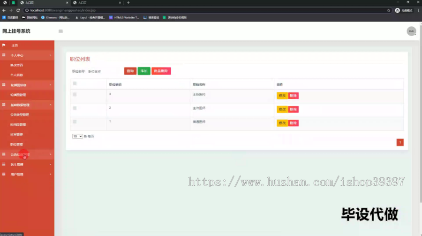The width and height of the screenshot is (422, 236).
Task: Click 修改 for the 主治医师 row
Action: [x=282, y=109]
